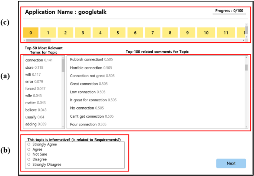Click the terms list scroll-down arrow
The image size is (254, 176).
(63, 127)
